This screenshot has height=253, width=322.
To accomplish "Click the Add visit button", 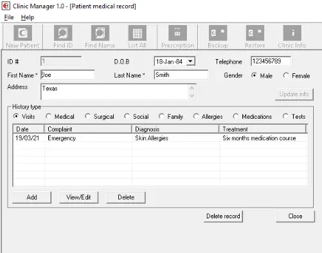I will pyautogui.click(x=31, y=197).
